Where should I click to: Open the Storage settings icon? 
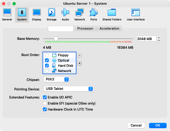(x=51, y=14)
